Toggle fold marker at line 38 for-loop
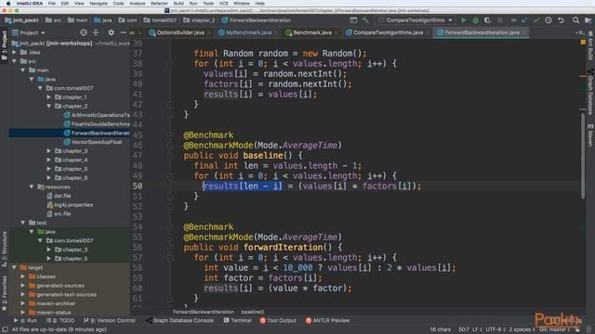 coord(170,64)
